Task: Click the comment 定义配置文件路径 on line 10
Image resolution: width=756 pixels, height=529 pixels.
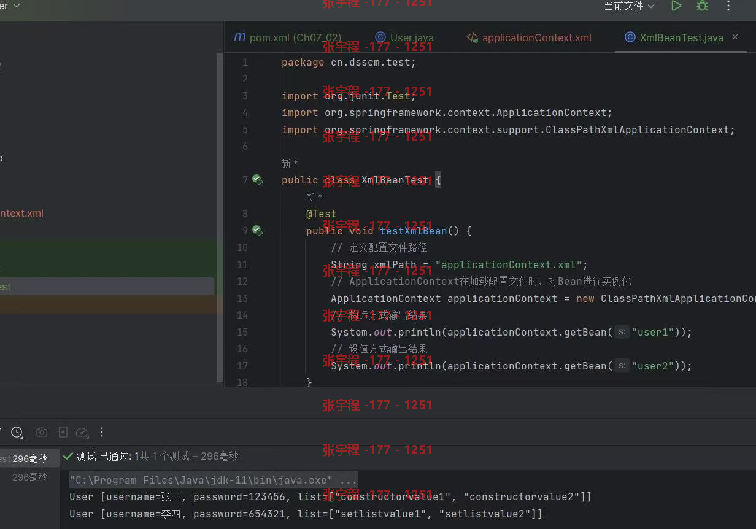Action: pos(379,248)
